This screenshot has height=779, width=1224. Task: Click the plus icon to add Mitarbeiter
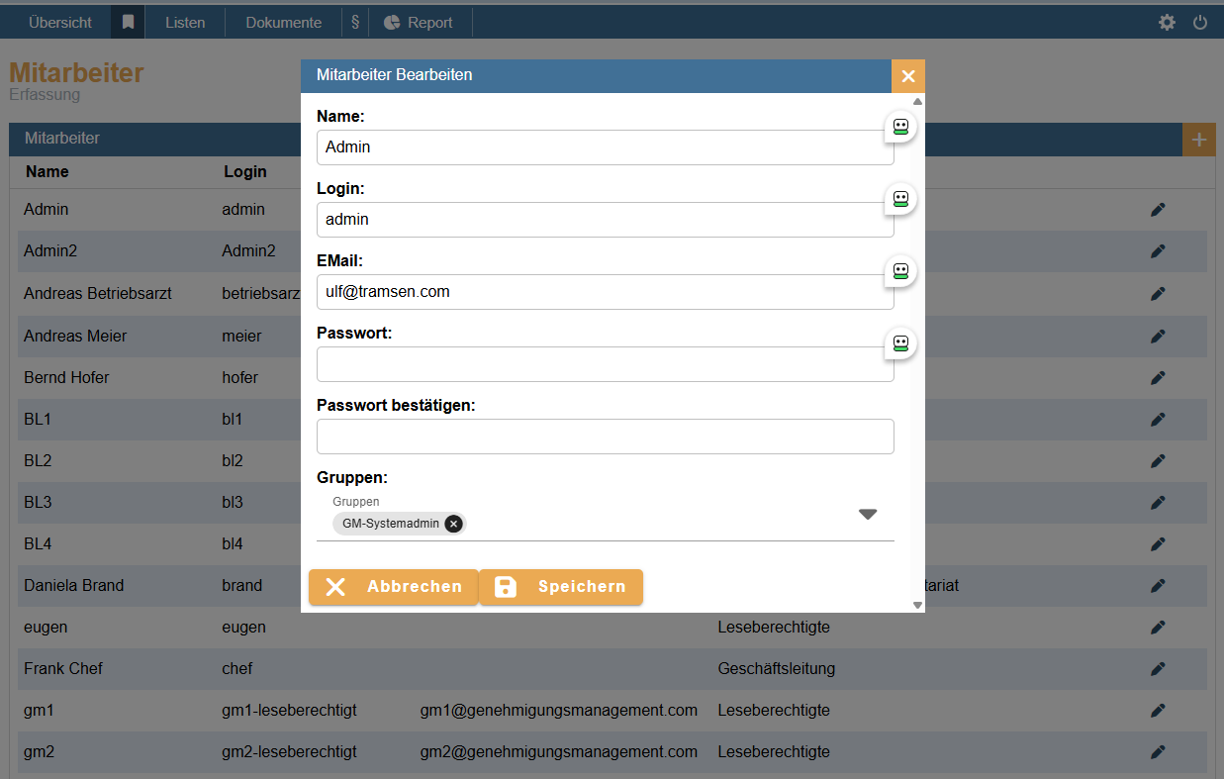click(1199, 140)
